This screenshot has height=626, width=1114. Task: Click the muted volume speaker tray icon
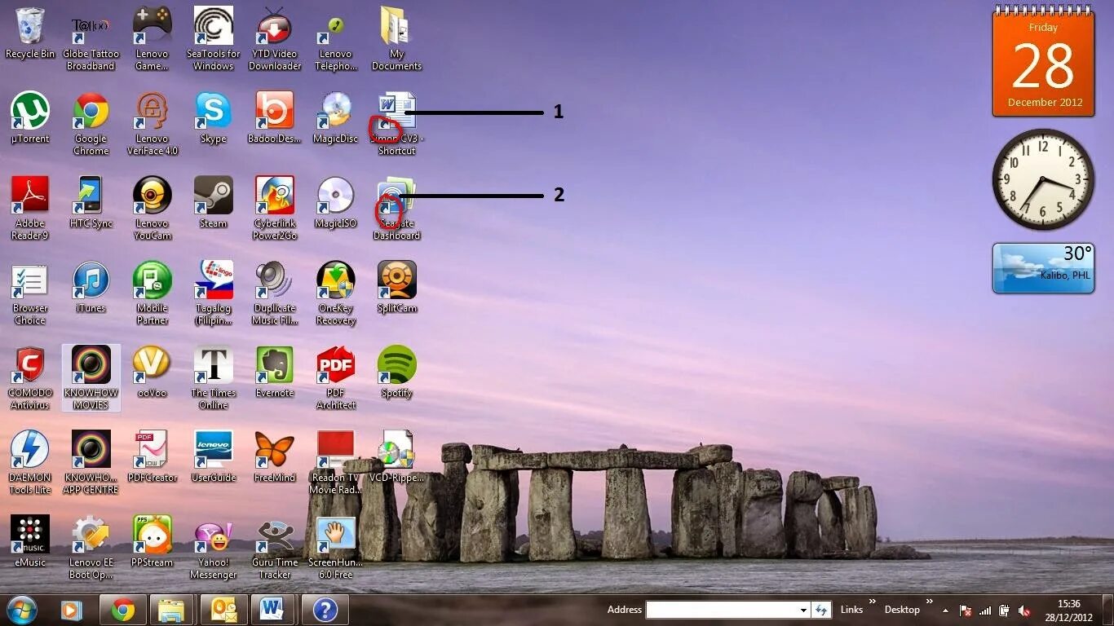(1025, 611)
